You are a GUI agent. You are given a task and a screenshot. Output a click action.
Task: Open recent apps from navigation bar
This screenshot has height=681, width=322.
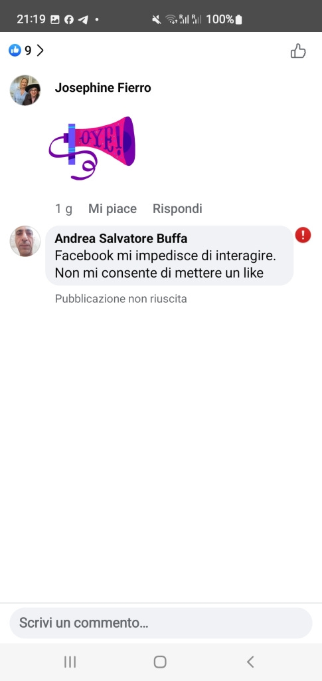click(x=70, y=662)
